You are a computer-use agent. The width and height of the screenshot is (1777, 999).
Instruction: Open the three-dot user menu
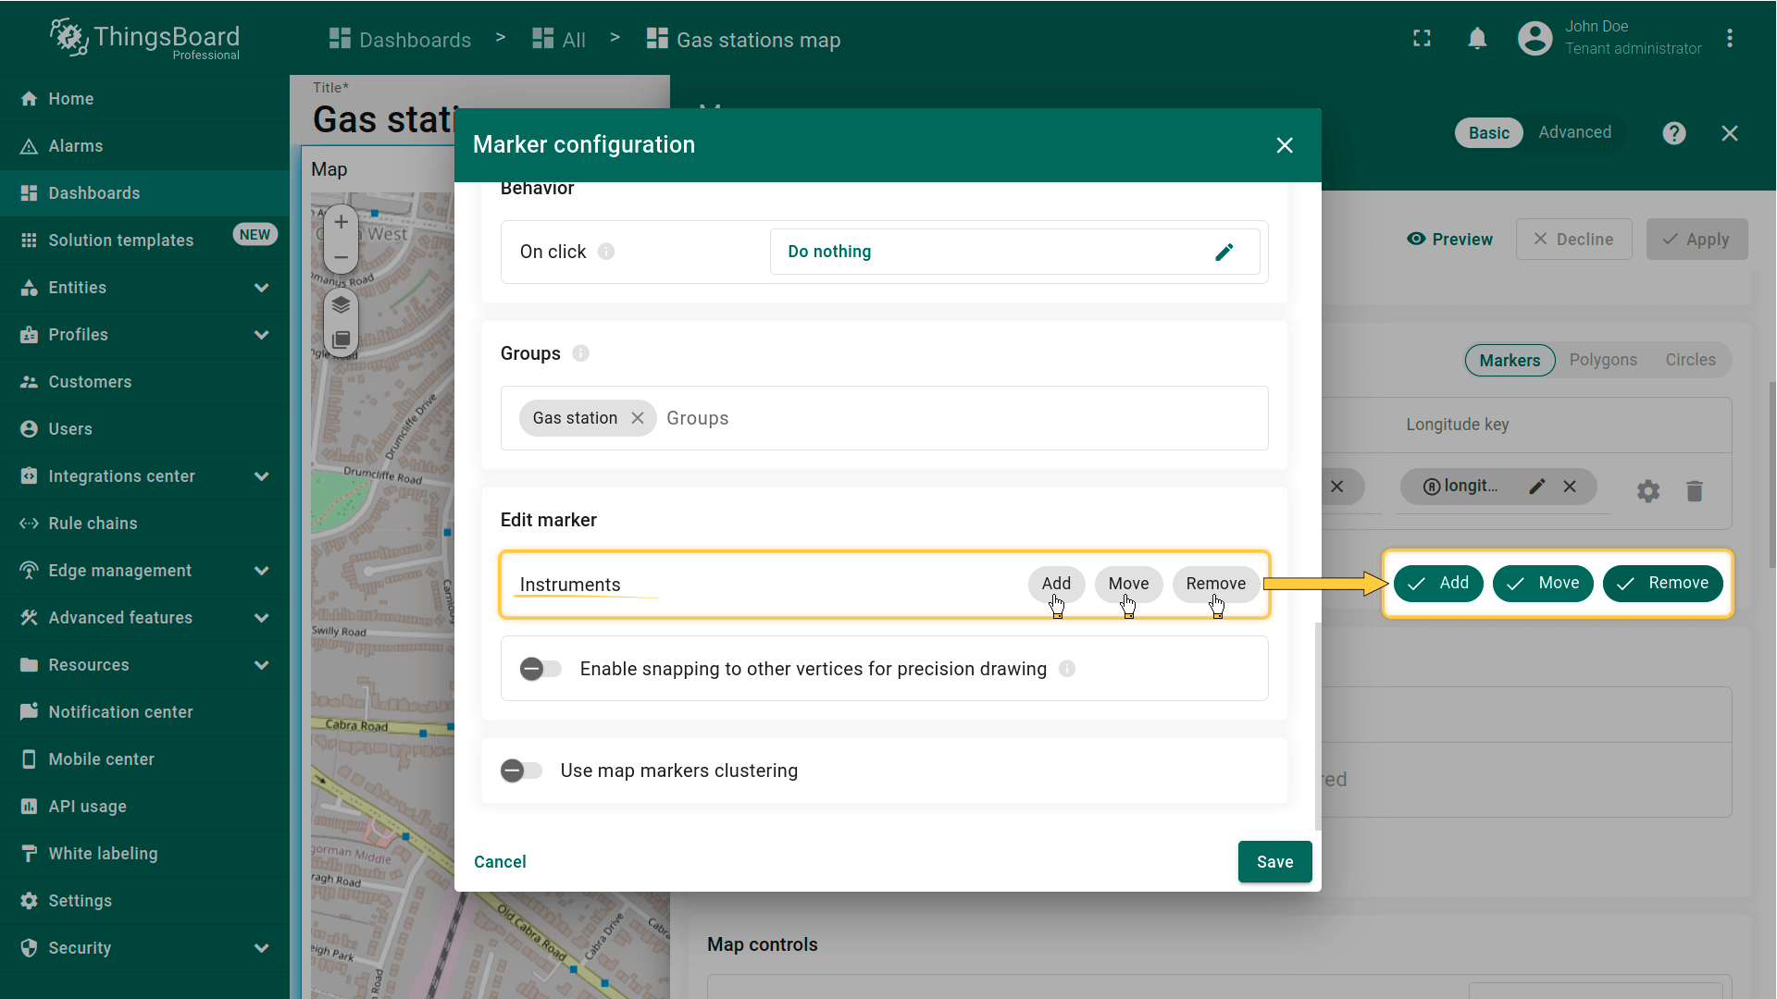[1729, 39]
